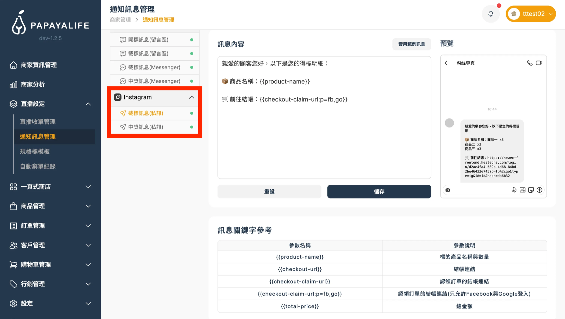Viewport: 565px width, 319px height.
Task: Collapse the Instagram section
Action: click(x=192, y=97)
